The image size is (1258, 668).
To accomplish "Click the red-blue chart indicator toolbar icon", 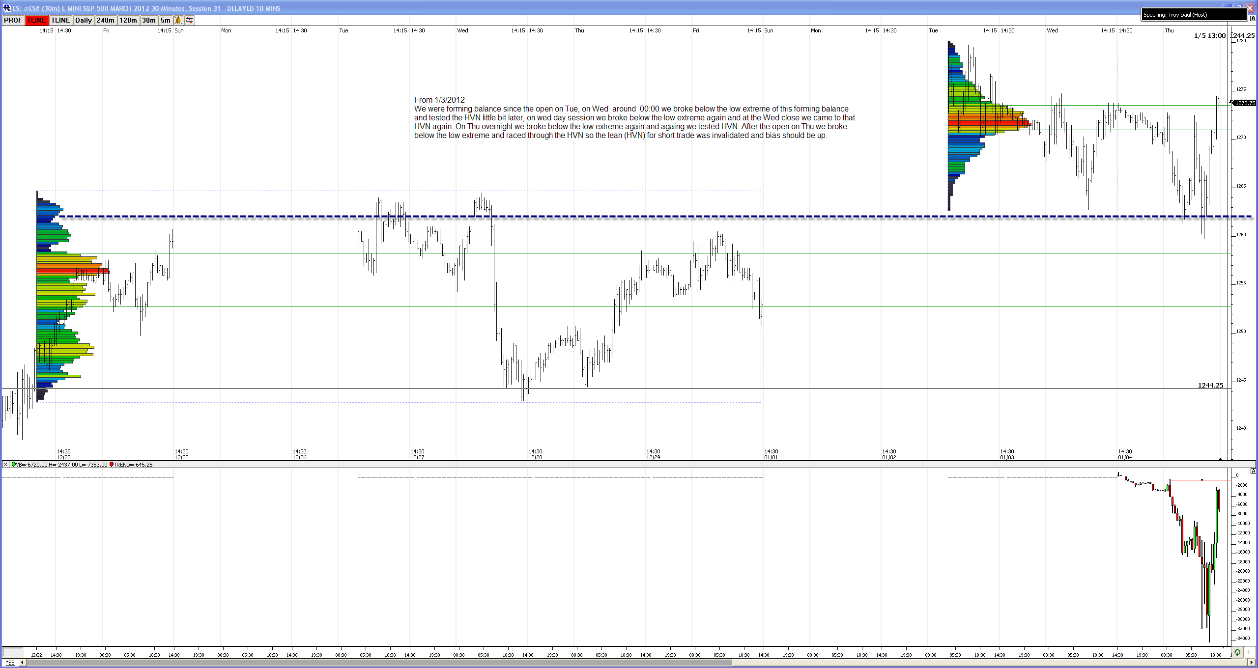I will [190, 20].
